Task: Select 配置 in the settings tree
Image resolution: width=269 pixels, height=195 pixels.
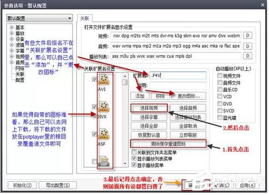Action: [x=20, y=80]
